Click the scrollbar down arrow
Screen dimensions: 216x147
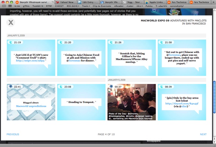pyautogui.click(x=214, y=142)
